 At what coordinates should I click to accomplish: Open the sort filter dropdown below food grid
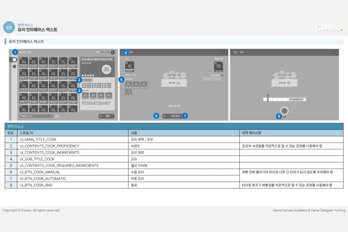(36, 116)
